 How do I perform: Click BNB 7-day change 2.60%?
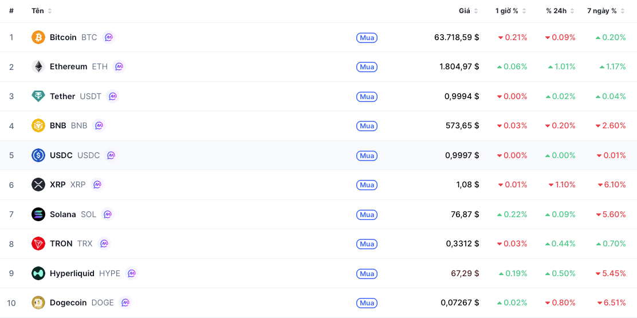coord(611,125)
